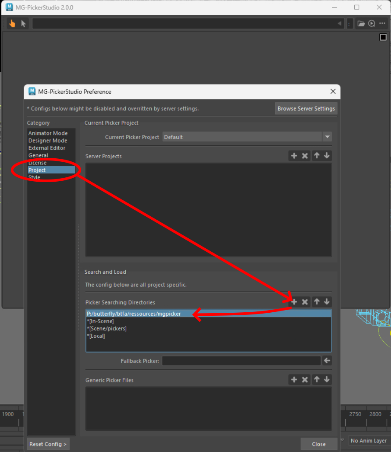The width and height of the screenshot is (391, 452).
Task: Add a new picker searching directory
Action: tap(294, 302)
